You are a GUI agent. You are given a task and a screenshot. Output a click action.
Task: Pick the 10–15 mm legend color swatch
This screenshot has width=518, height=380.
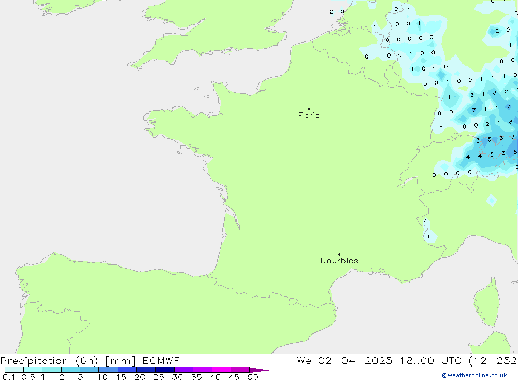(108, 370)
